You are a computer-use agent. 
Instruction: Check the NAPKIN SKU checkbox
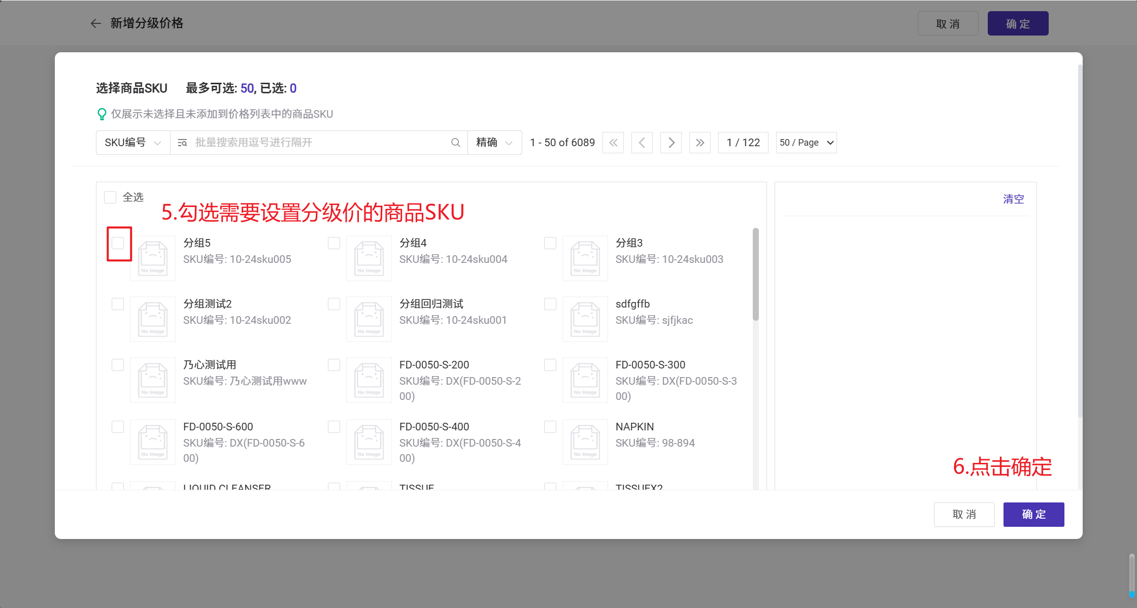[550, 427]
